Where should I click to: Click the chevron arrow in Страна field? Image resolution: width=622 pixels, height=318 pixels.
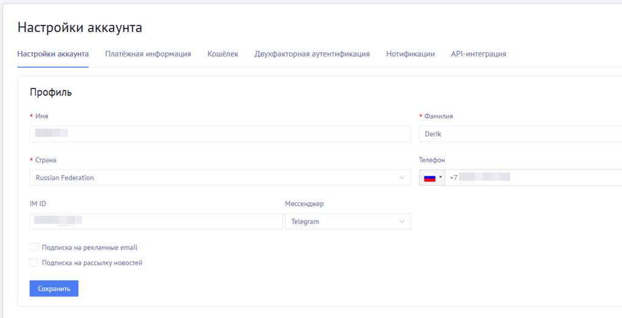coord(402,177)
